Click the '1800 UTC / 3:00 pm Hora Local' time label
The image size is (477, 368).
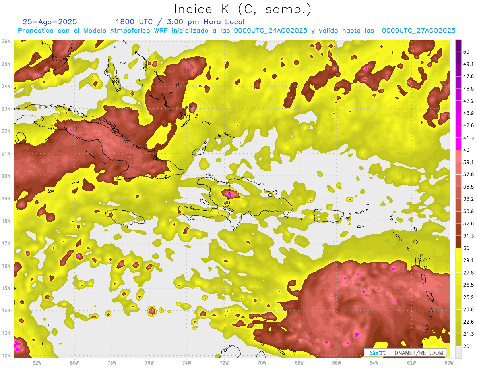pos(180,22)
